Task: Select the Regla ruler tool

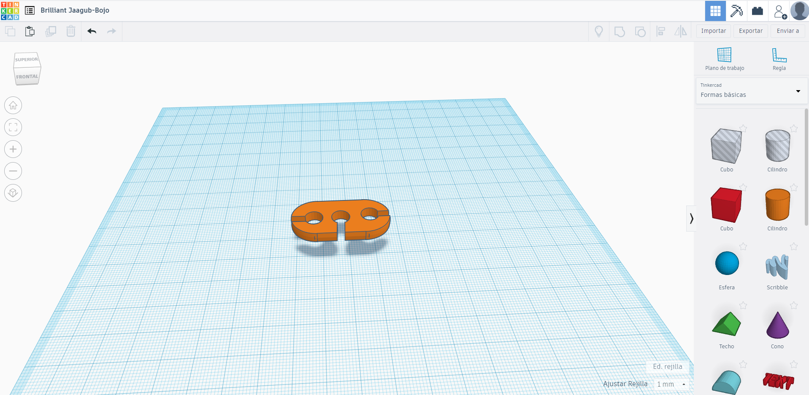Action: pyautogui.click(x=779, y=59)
